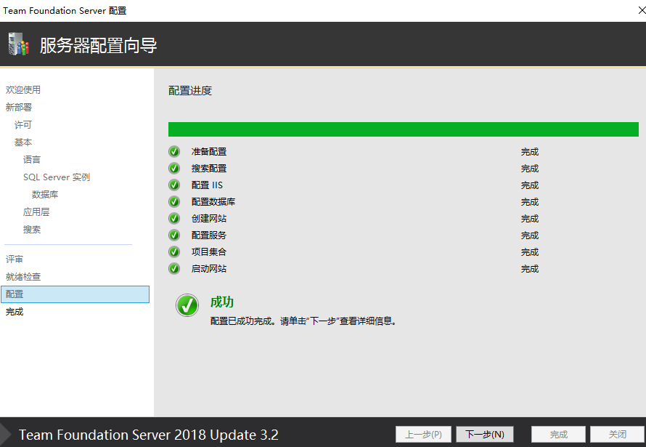Click 完成 status in 启动网站 row
The width and height of the screenshot is (646, 447).
530,268
